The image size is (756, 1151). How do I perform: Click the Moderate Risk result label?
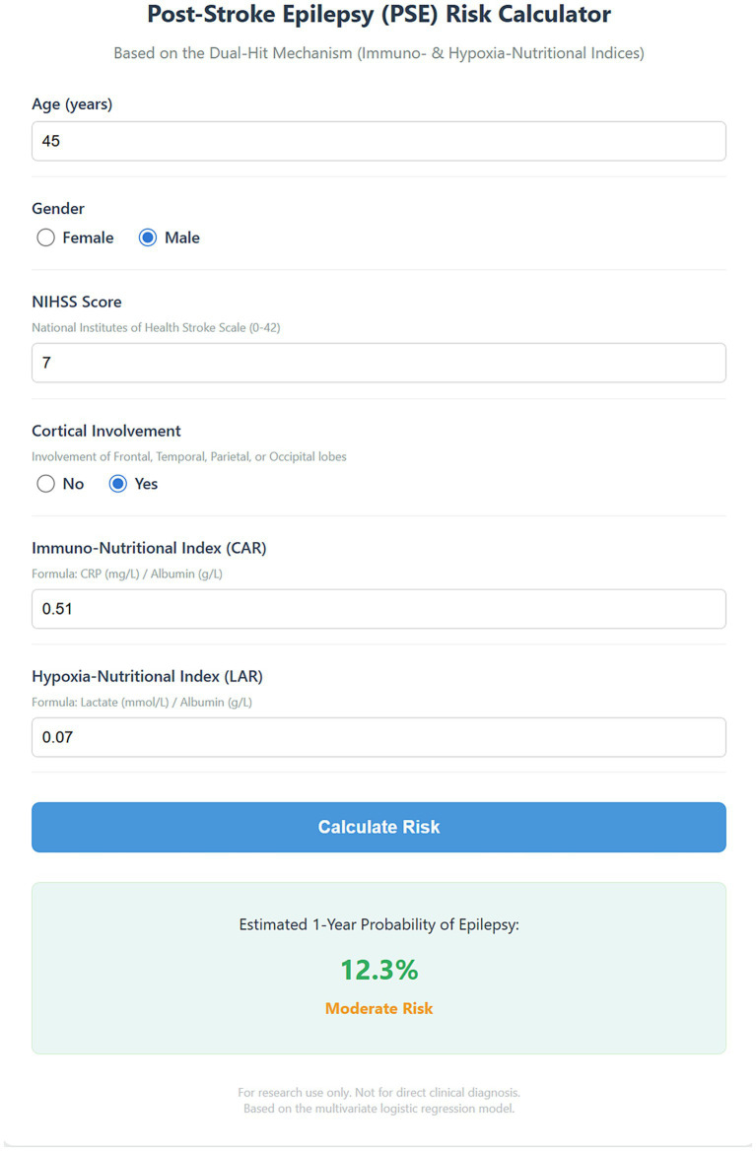pyautogui.click(x=378, y=1008)
